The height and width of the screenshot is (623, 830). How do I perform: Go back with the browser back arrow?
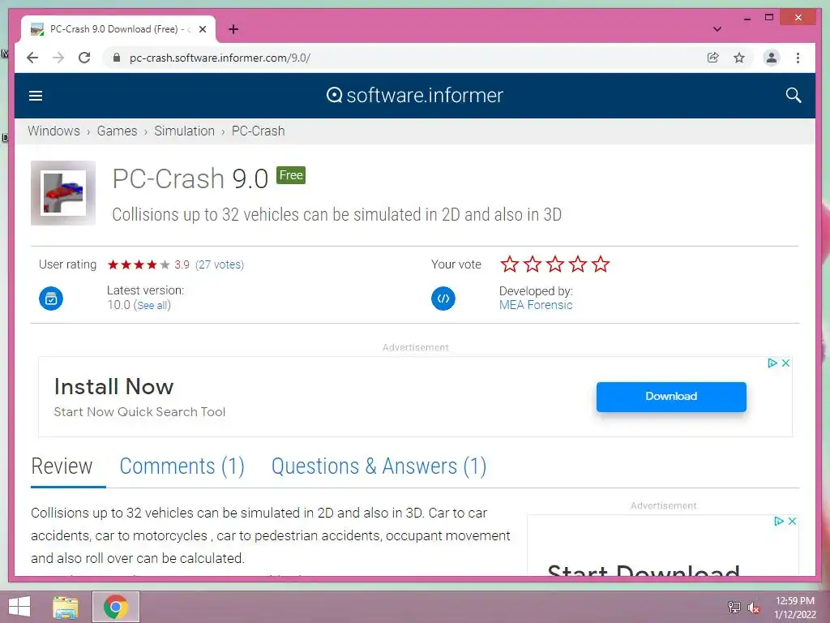tap(32, 58)
